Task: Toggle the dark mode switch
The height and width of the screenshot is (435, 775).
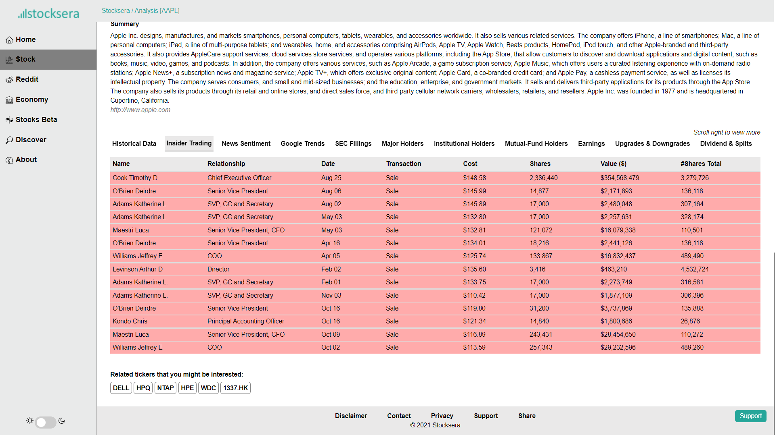Action: (x=46, y=422)
